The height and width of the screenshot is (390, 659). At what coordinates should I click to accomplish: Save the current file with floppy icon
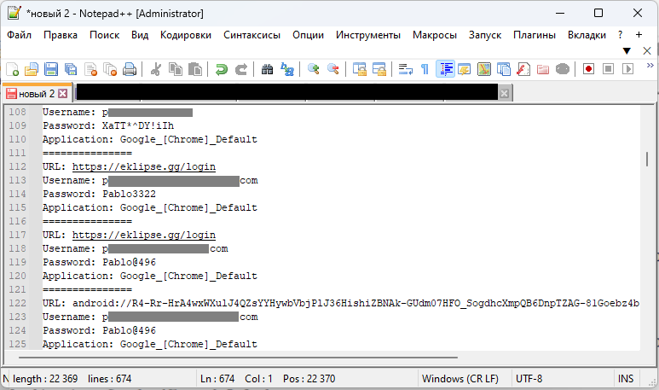tap(51, 69)
